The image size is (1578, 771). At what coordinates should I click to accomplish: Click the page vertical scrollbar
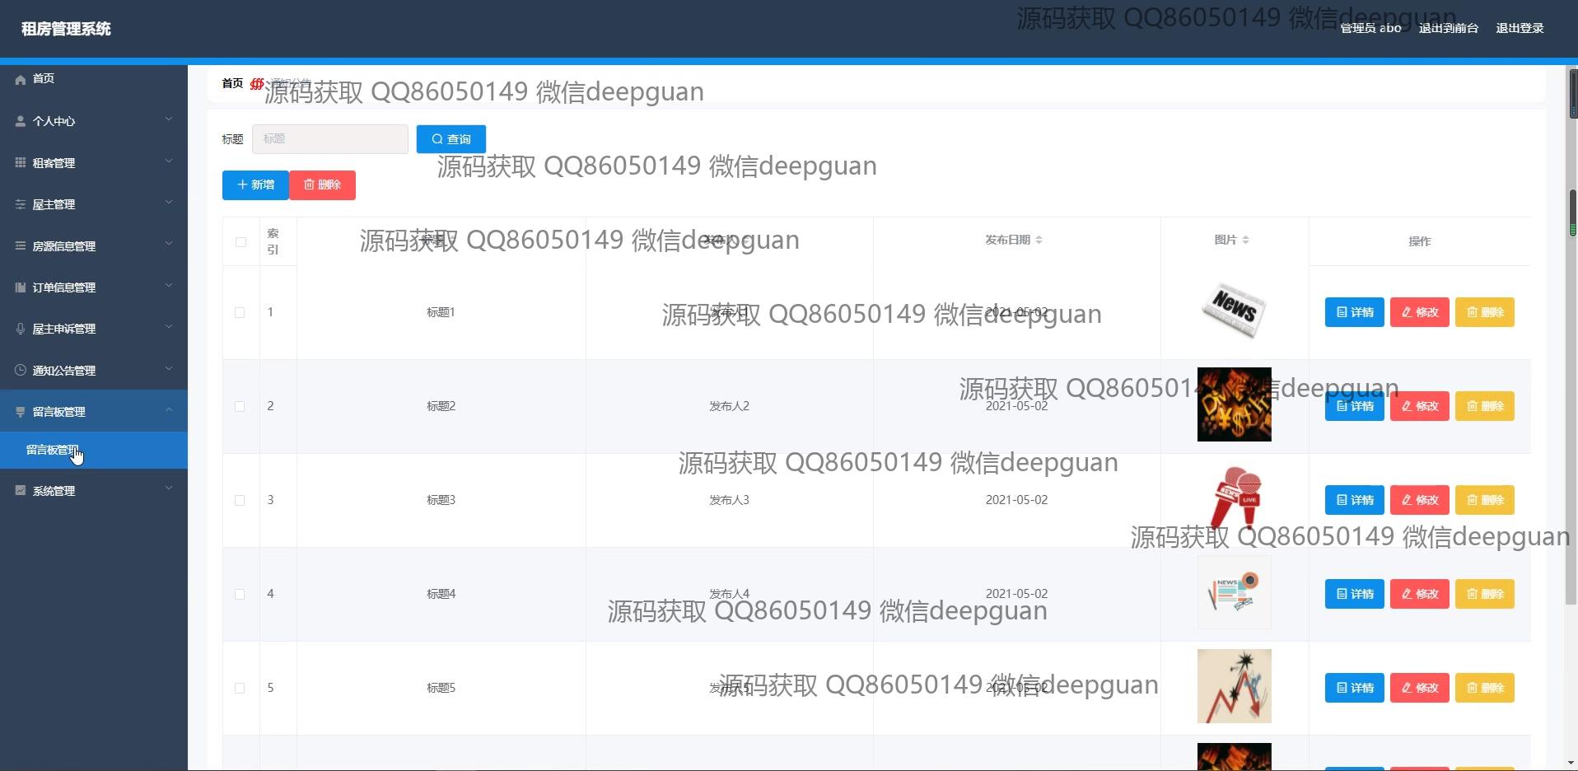(1571, 334)
